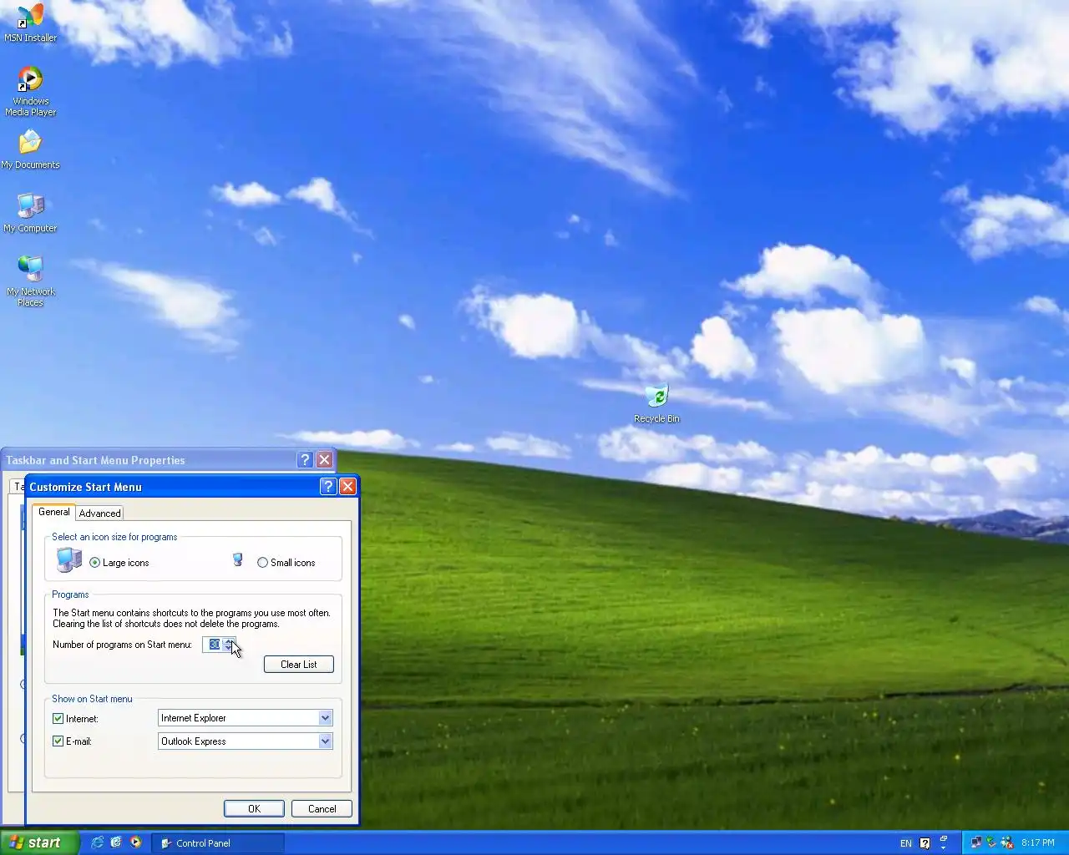Click the taskbar clock showing 8:17 PM

tap(1038, 843)
